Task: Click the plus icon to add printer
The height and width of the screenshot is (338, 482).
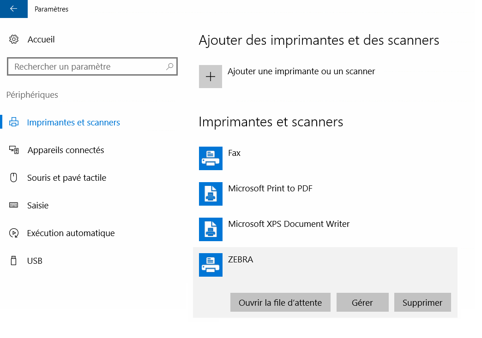Action: click(211, 77)
